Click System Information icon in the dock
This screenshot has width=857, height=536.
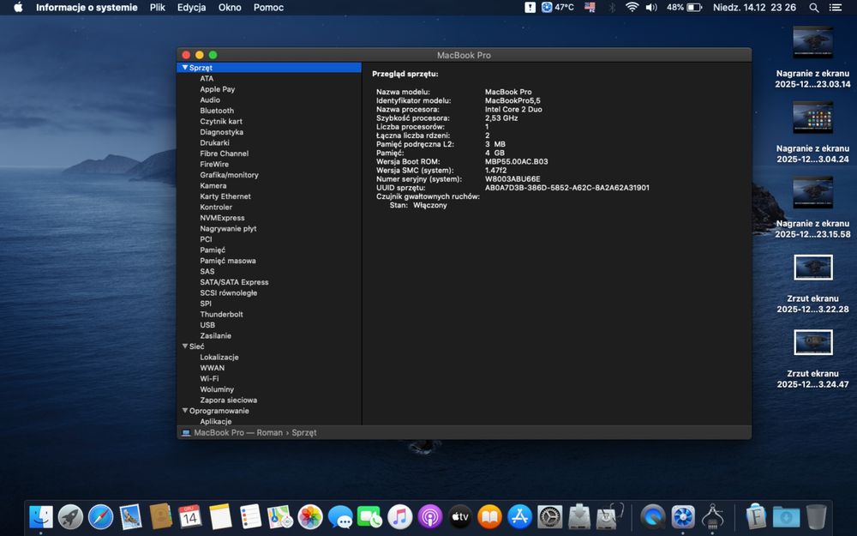[x=713, y=516]
